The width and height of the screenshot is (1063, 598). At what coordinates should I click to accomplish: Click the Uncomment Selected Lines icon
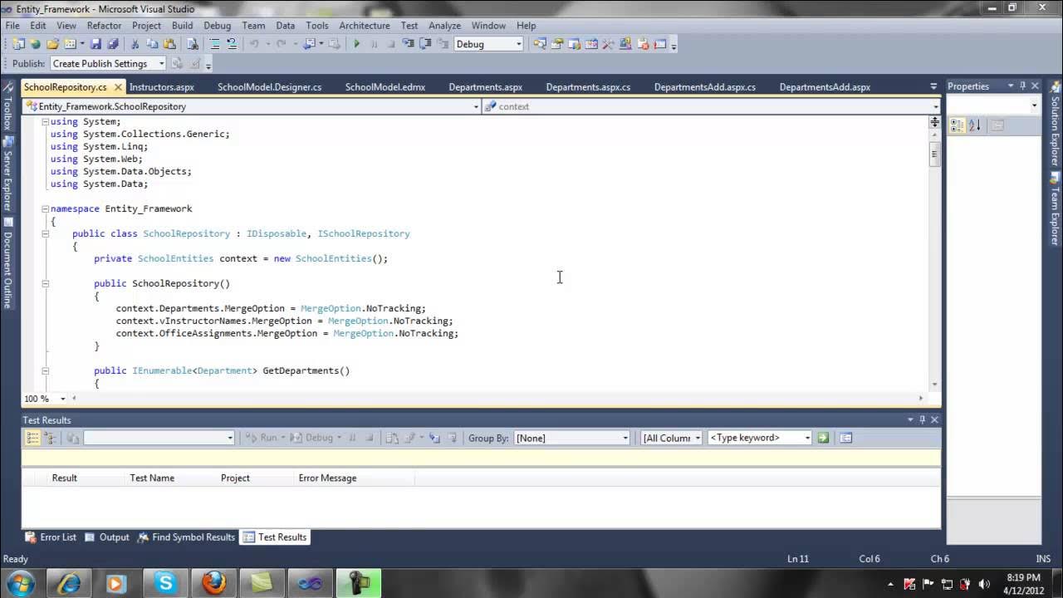pyautogui.click(x=232, y=44)
